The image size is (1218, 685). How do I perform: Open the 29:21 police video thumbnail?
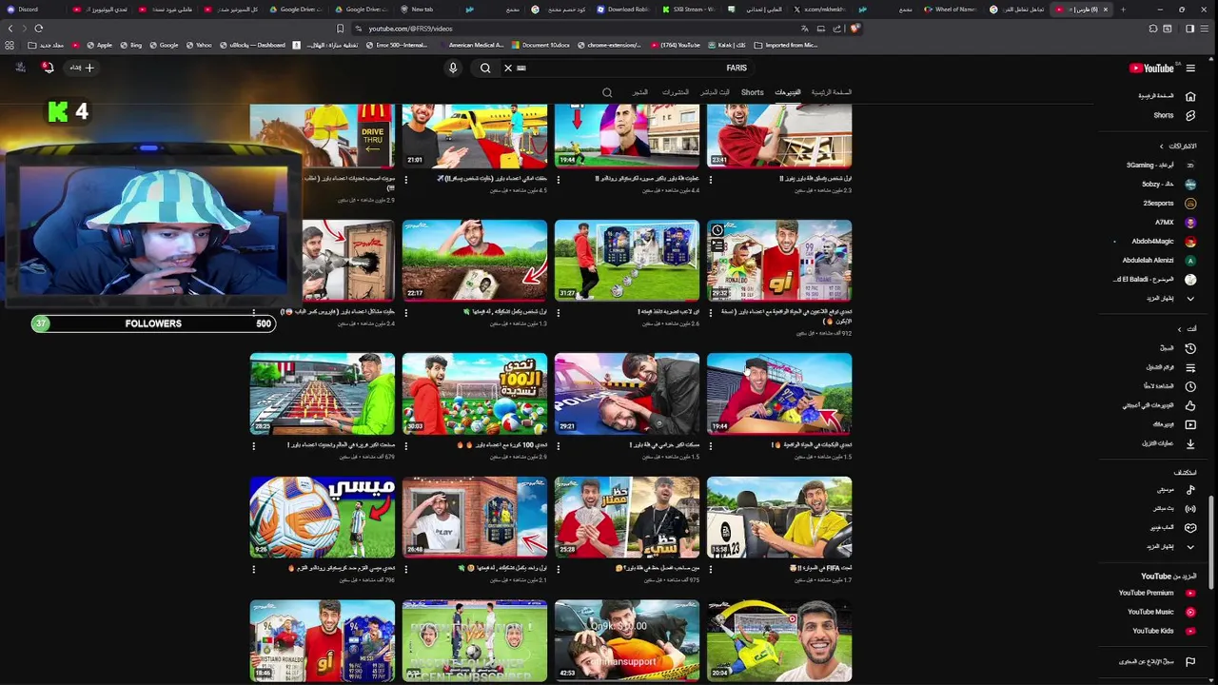point(627,394)
